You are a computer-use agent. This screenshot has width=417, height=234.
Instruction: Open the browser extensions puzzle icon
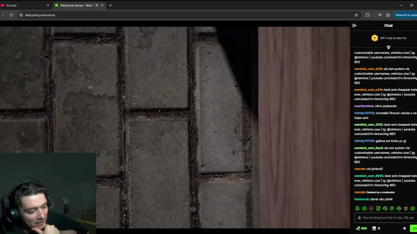[x=368, y=15]
